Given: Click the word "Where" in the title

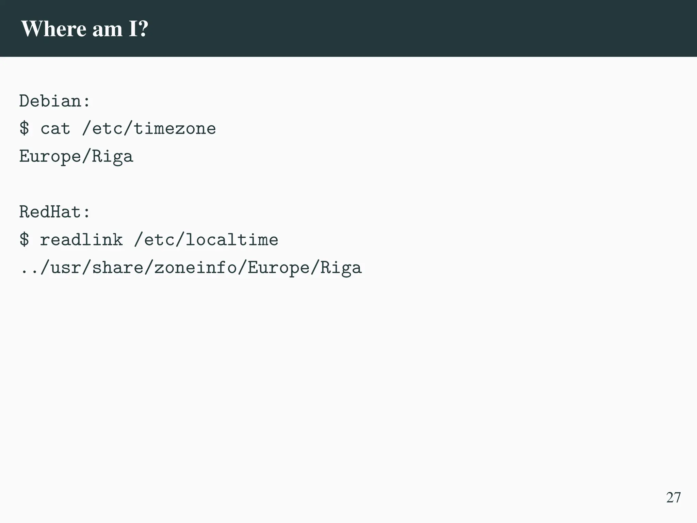Looking at the screenshot, I should (x=54, y=29).
